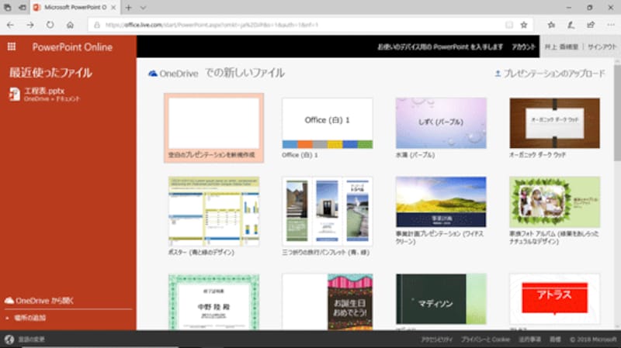Click the browser back arrow
This screenshot has width=621, height=348.
point(11,25)
